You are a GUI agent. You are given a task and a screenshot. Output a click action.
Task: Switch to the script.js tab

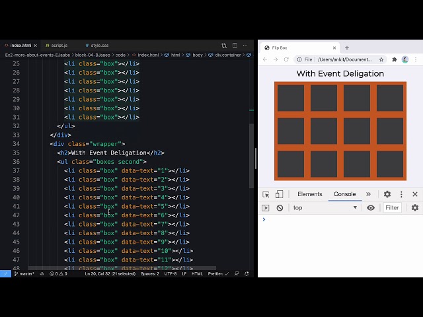pos(56,46)
